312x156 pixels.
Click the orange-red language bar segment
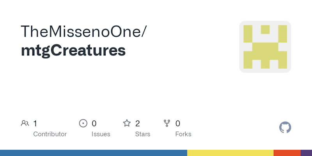(287, 153)
